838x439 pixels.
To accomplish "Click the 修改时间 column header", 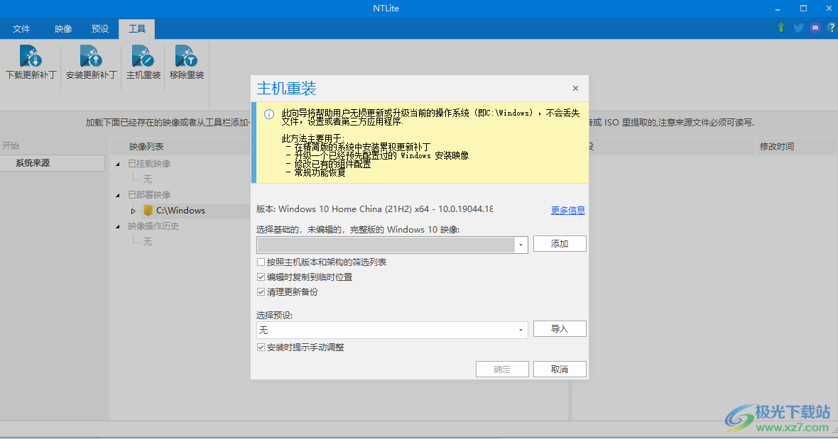I will [x=777, y=146].
